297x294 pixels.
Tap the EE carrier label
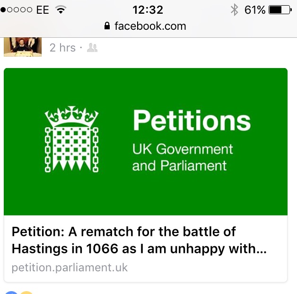(x=43, y=9)
